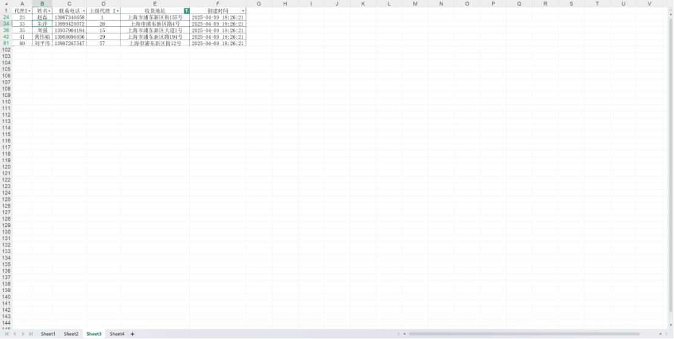The width and height of the screenshot is (674, 339).
Task: Switch to the Sheet2 tab
Action: tap(71, 334)
